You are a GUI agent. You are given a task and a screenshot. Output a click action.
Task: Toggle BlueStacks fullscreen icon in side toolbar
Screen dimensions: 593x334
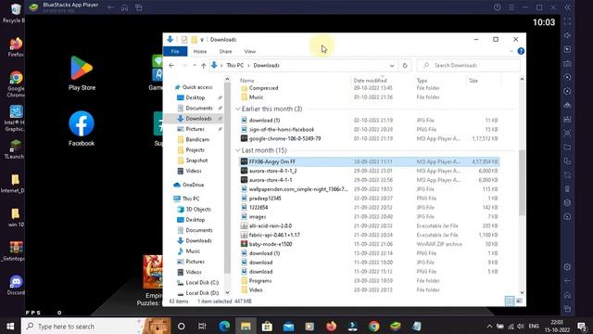pyautogui.click(x=567, y=21)
